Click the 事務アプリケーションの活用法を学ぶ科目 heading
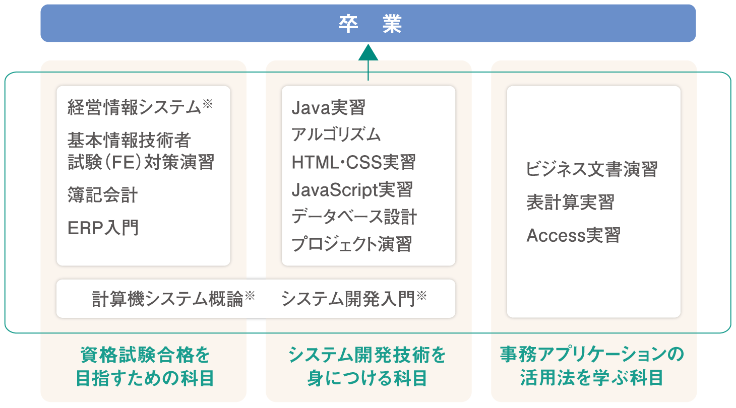The height and width of the screenshot is (408, 736). pos(592,366)
